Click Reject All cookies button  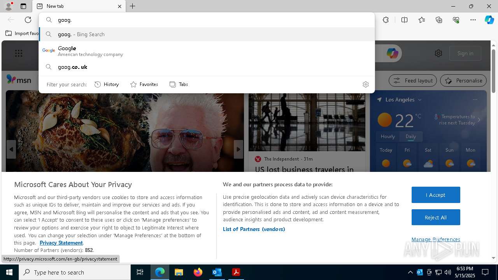pyautogui.click(x=436, y=217)
